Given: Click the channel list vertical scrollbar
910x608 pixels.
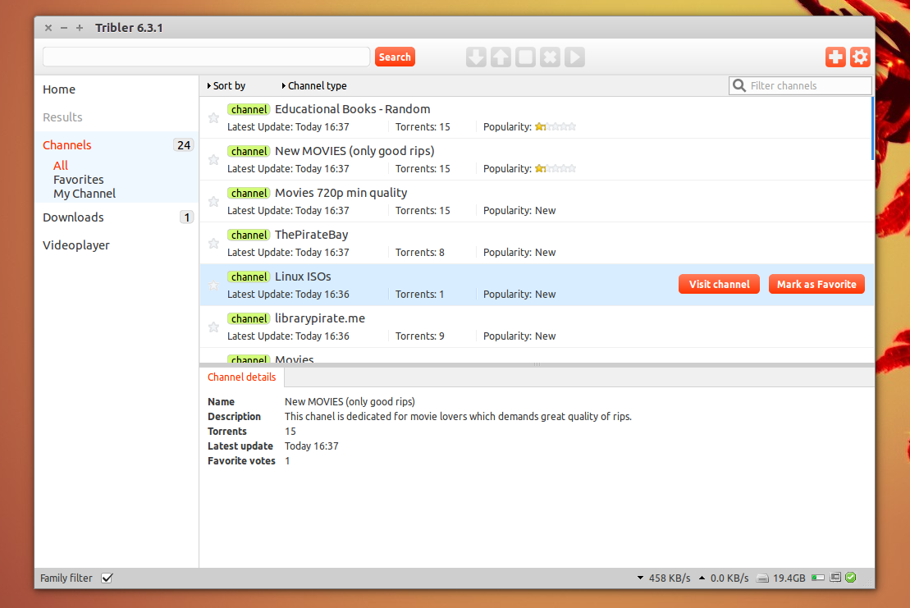Looking at the screenshot, I should pos(873,129).
